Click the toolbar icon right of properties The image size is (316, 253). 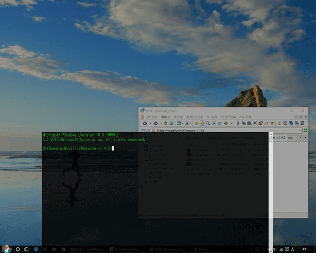[266, 123]
